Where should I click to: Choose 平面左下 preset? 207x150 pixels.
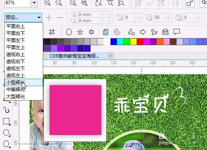24,41
